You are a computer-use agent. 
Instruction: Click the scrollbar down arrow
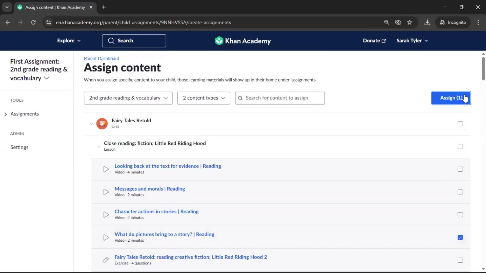[x=483, y=269]
